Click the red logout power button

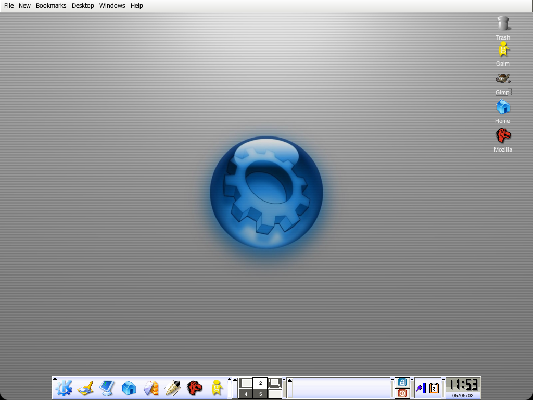tap(402, 393)
